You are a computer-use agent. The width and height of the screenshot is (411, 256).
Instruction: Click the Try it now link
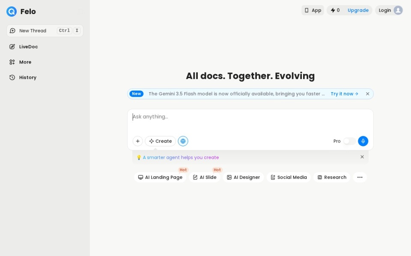tap(344, 94)
